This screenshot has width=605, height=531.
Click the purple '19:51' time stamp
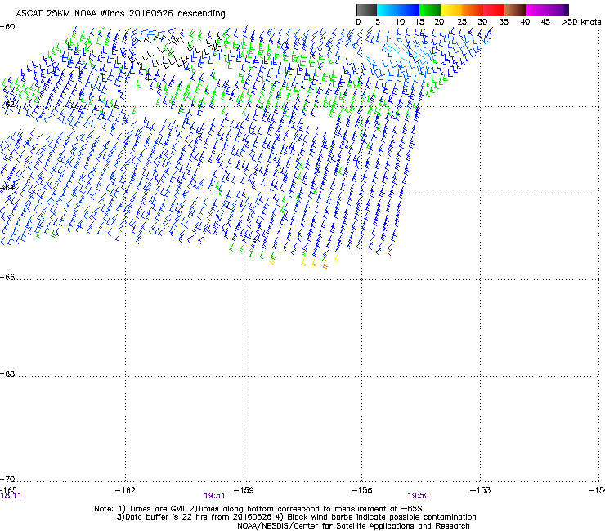coord(214,496)
